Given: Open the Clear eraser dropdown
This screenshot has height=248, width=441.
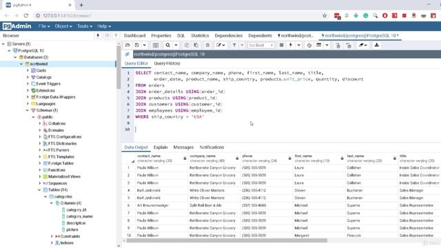Looking at the screenshot, I should coord(363,45).
